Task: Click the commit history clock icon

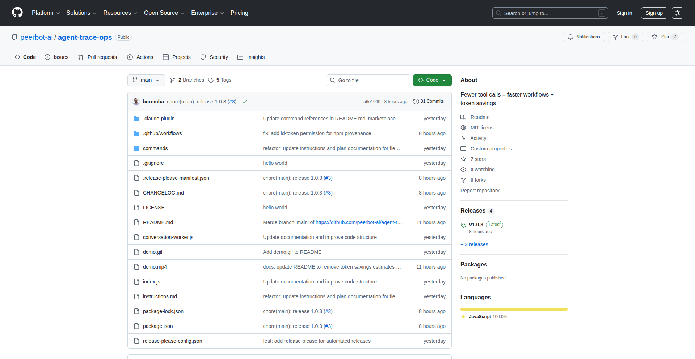Action: (x=416, y=101)
